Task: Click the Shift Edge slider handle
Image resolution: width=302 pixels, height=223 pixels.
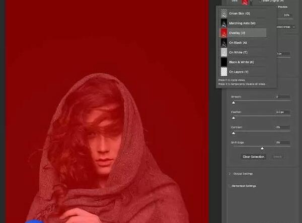Action: [262, 148]
